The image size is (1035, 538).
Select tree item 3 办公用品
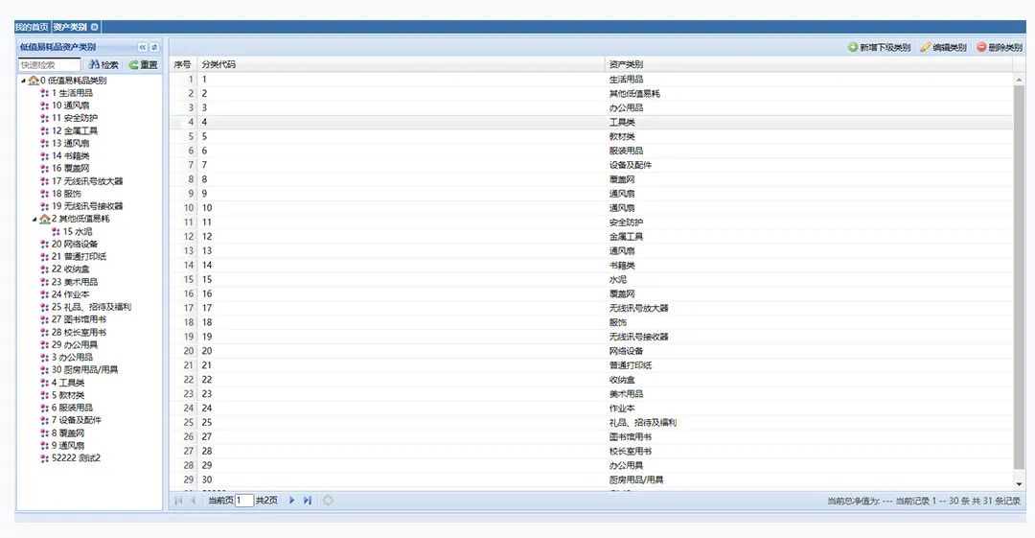click(x=73, y=358)
